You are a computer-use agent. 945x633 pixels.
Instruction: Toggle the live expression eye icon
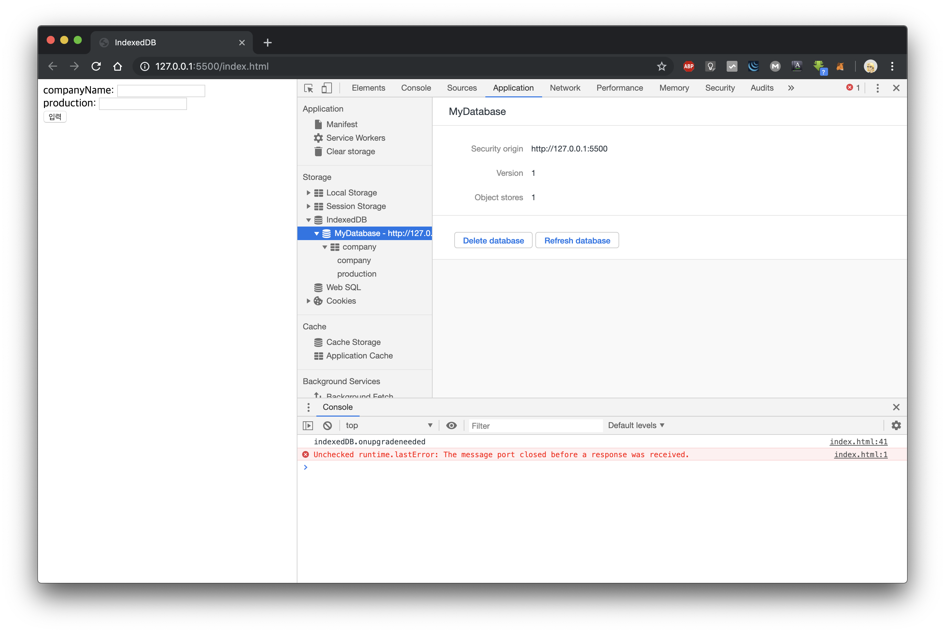[x=452, y=425]
